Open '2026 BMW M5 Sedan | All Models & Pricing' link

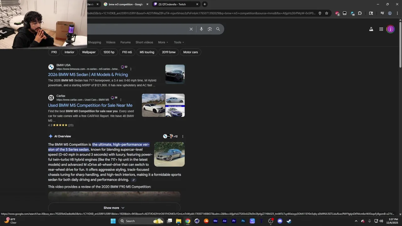click(x=88, y=75)
